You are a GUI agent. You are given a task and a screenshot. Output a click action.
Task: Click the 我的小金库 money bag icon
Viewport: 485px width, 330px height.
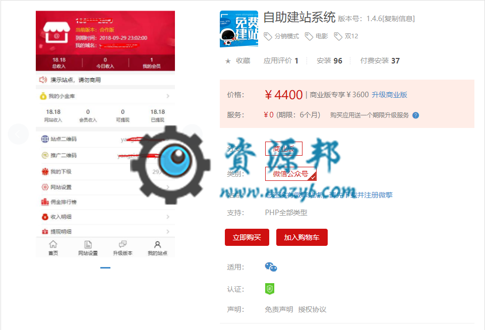click(x=43, y=96)
